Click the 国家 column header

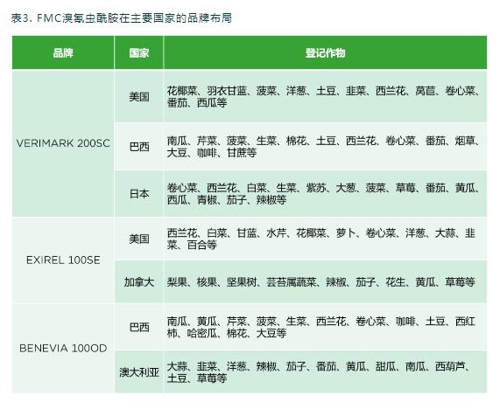click(139, 52)
